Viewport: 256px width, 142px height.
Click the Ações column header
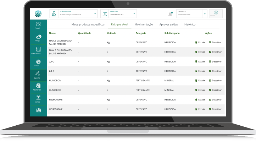tap(208, 33)
